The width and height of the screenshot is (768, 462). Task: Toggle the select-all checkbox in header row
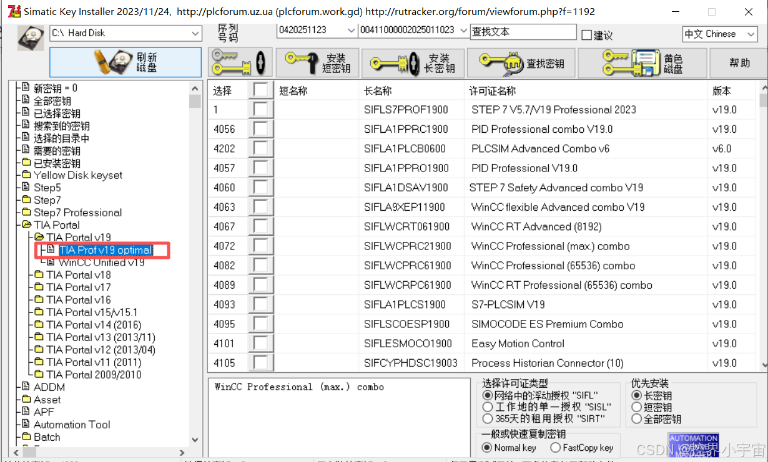click(x=261, y=90)
